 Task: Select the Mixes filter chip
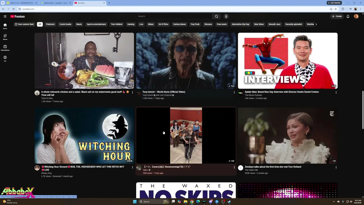pos(151,24)
